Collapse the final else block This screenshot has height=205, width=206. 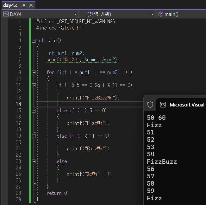[x=34, y=161]
